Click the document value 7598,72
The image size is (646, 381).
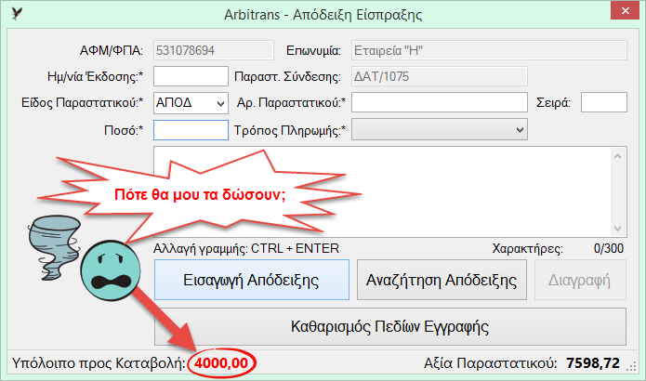click(x=593, y=362)
